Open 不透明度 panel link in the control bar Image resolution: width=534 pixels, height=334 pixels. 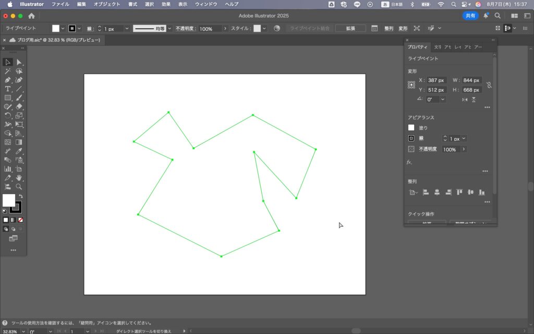click(x=186, y=29)
